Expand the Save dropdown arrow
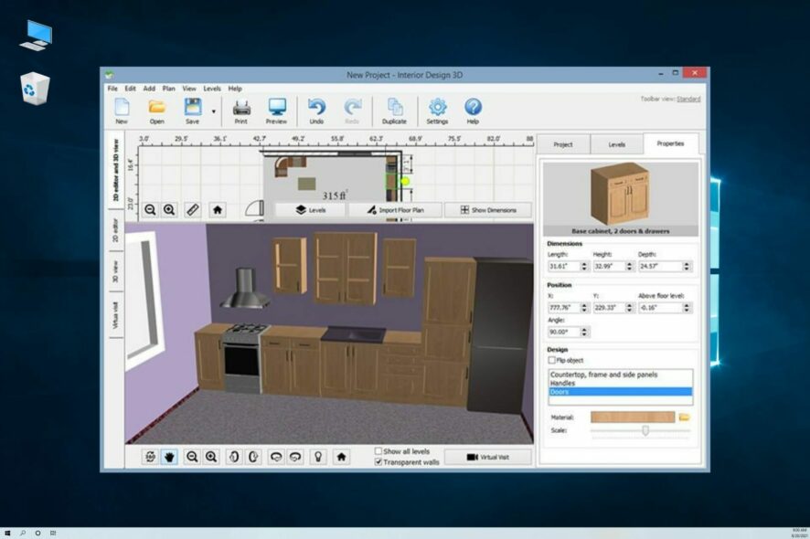This screenshot has width=810, height=539. coord(213,111)
